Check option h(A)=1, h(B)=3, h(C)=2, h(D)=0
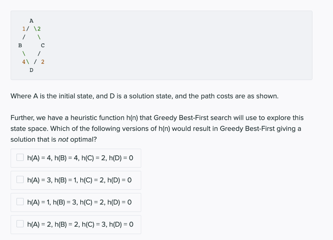 tap(20, 202)
